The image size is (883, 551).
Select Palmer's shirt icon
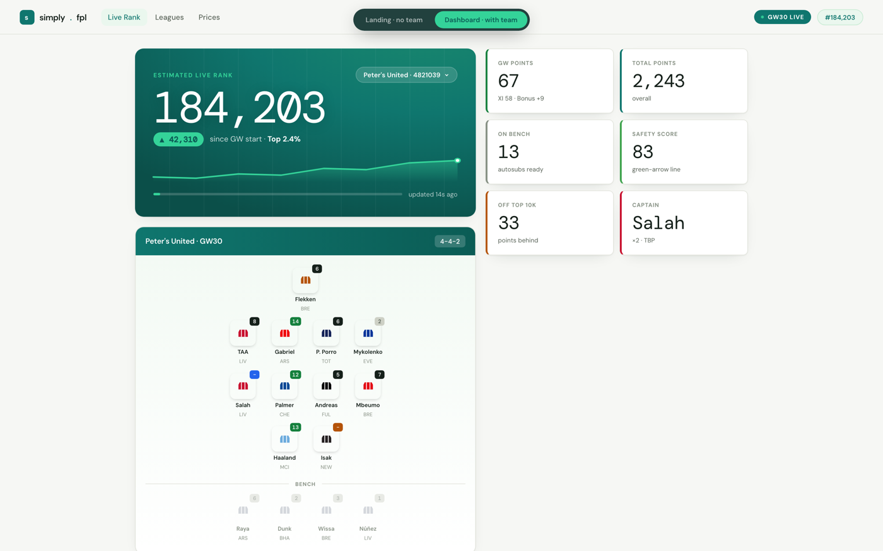(x=284, y=386)
